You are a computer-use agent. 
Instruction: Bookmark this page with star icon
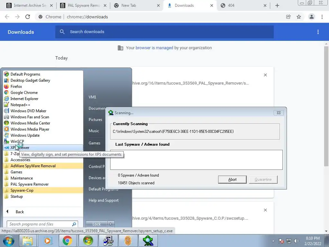click(299, 17)
